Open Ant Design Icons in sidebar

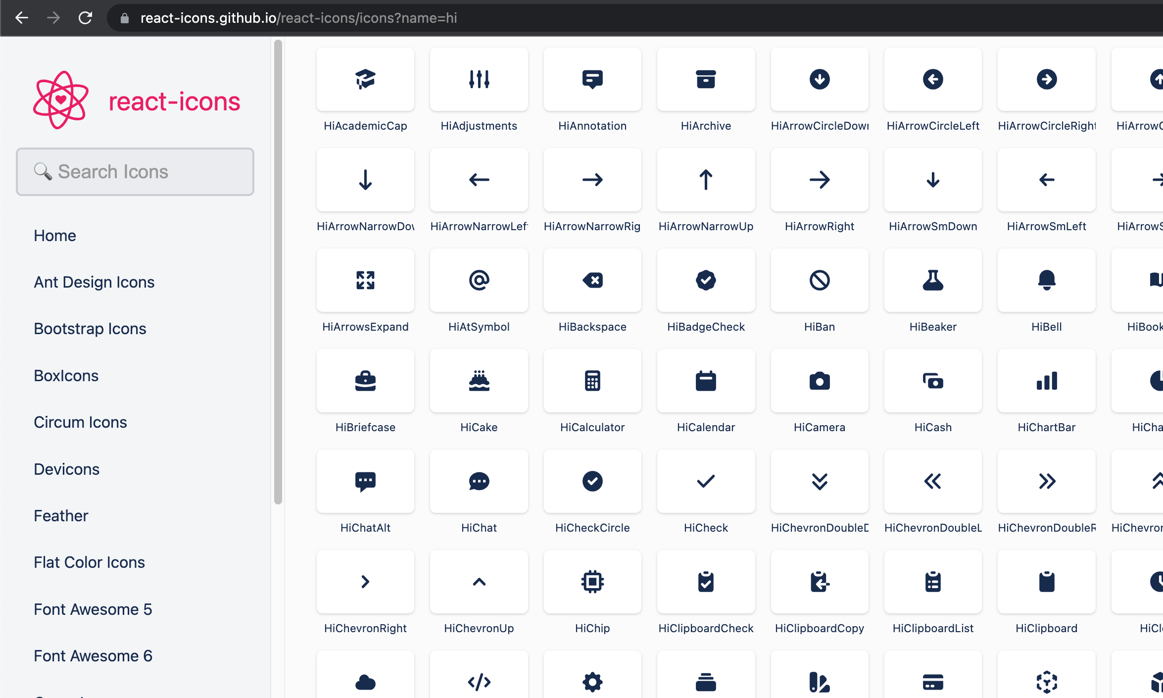coord(94,282)
